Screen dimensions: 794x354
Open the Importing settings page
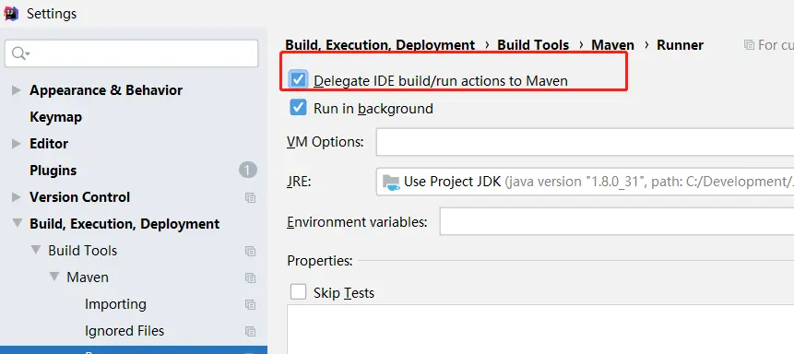pos(115,304)
